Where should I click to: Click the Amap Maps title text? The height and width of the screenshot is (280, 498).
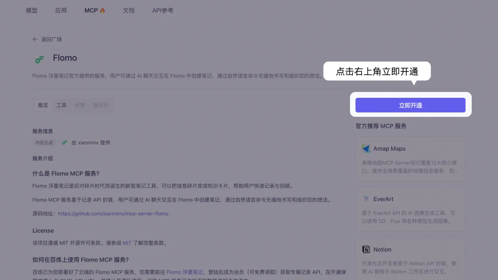click(x=390, y=149)
